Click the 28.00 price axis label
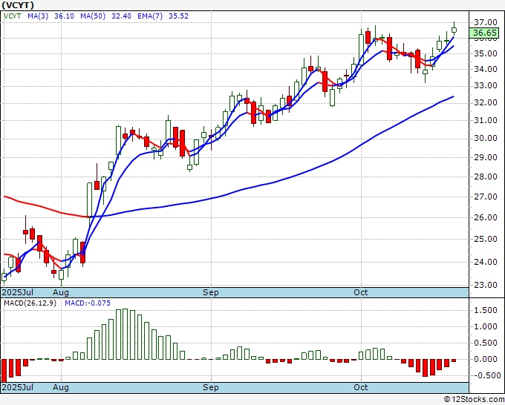Image resolution: width=505 pixels, height=405 pixels. (x=486, y=177)
